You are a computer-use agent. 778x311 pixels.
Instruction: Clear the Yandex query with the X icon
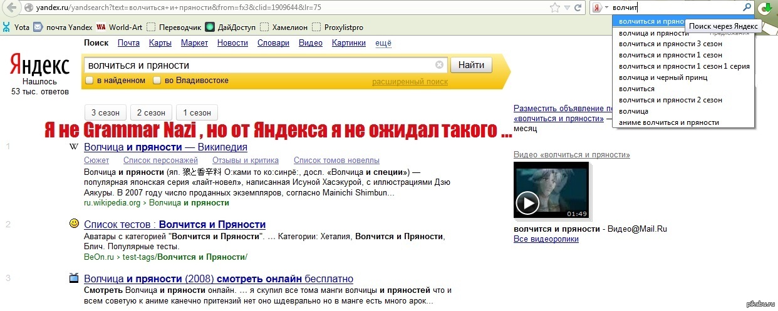tap(440, 65)
